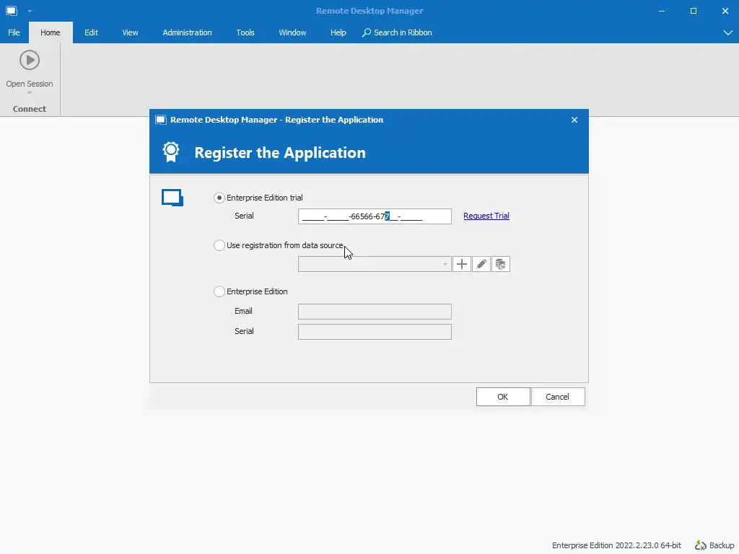Click the Search in Ribbon magnifier

pos(366,32)
